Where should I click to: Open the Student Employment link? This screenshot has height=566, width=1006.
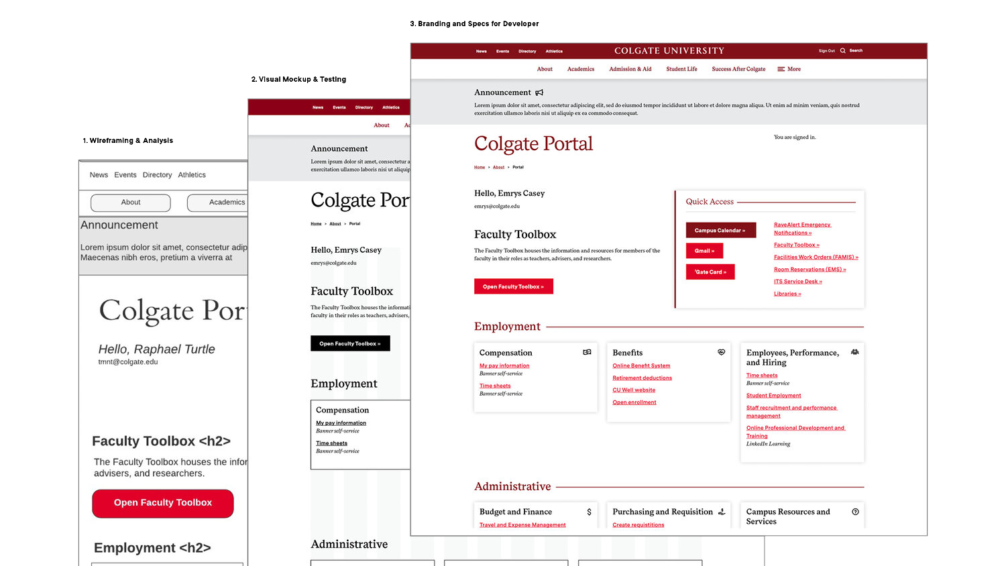774,396
